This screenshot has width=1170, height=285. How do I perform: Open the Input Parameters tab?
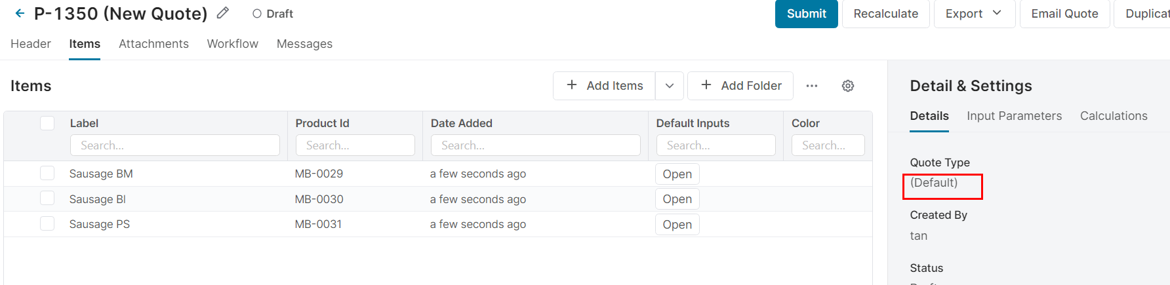[x=1014, y=116]
